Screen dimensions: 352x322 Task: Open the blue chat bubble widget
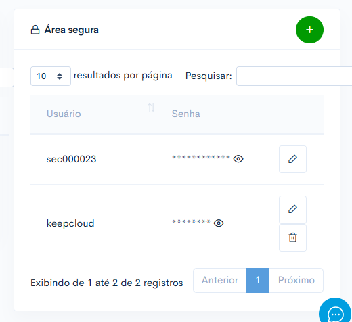pyautogui.click(x=335, y=313)
